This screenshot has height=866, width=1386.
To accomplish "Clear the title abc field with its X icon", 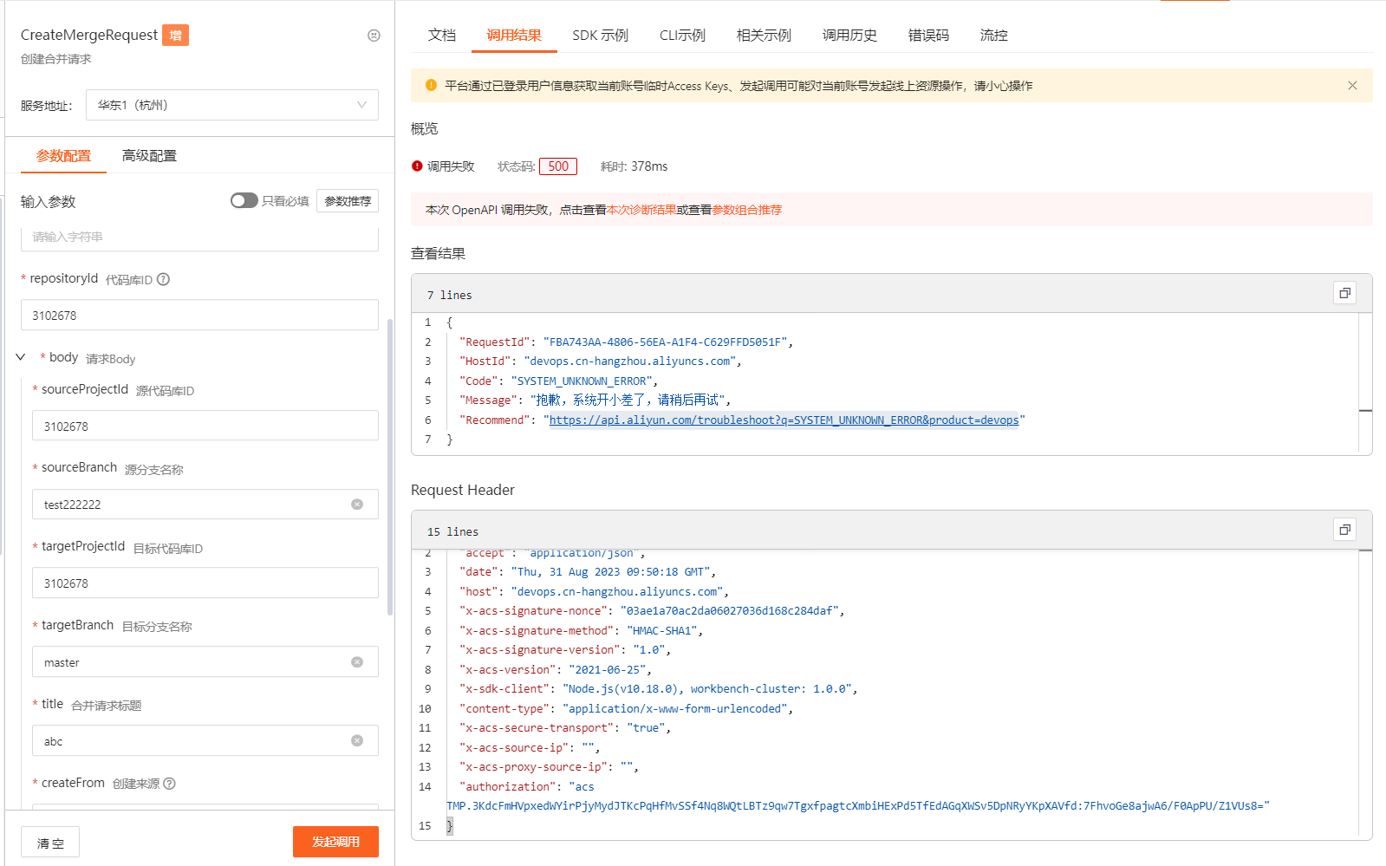I will pos(357,740).
